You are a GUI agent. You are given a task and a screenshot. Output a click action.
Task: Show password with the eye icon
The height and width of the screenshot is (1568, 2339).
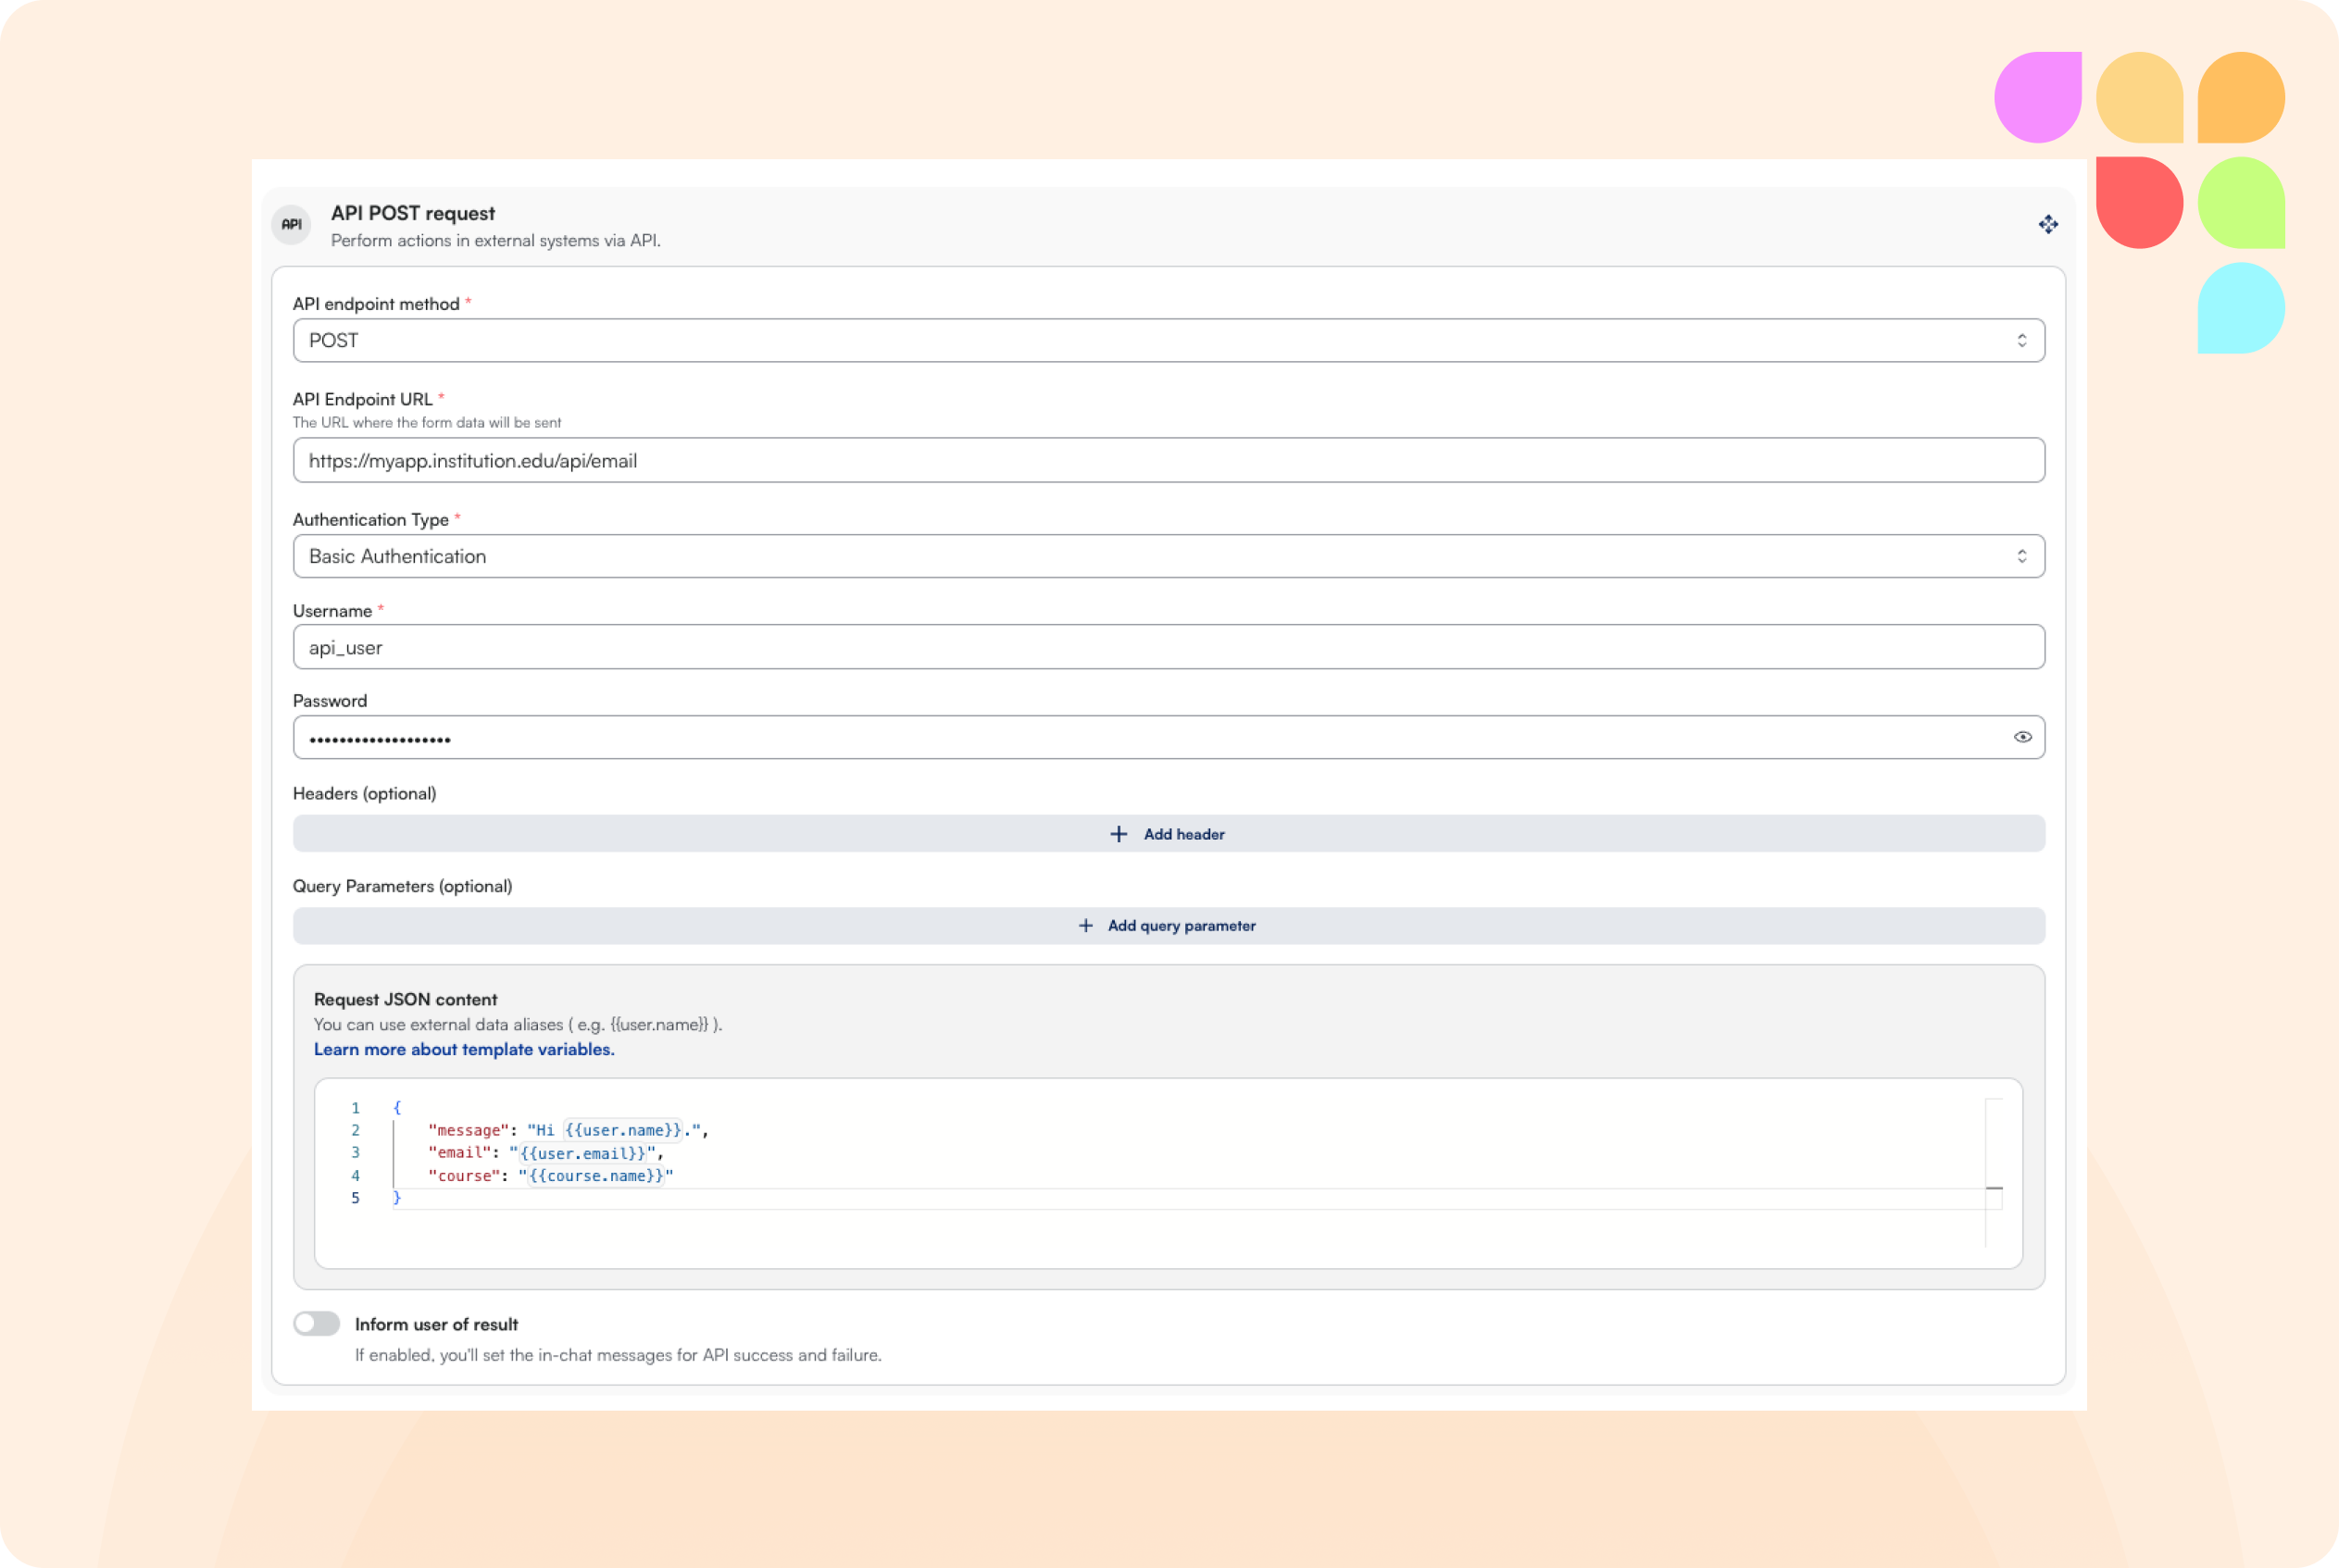pos(2022,737)
